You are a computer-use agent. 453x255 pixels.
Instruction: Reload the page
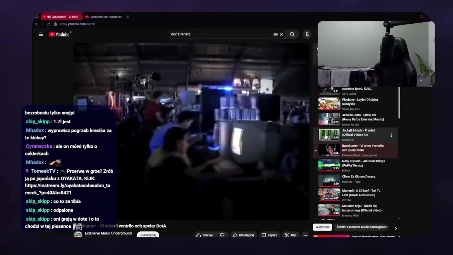[48, 24]
